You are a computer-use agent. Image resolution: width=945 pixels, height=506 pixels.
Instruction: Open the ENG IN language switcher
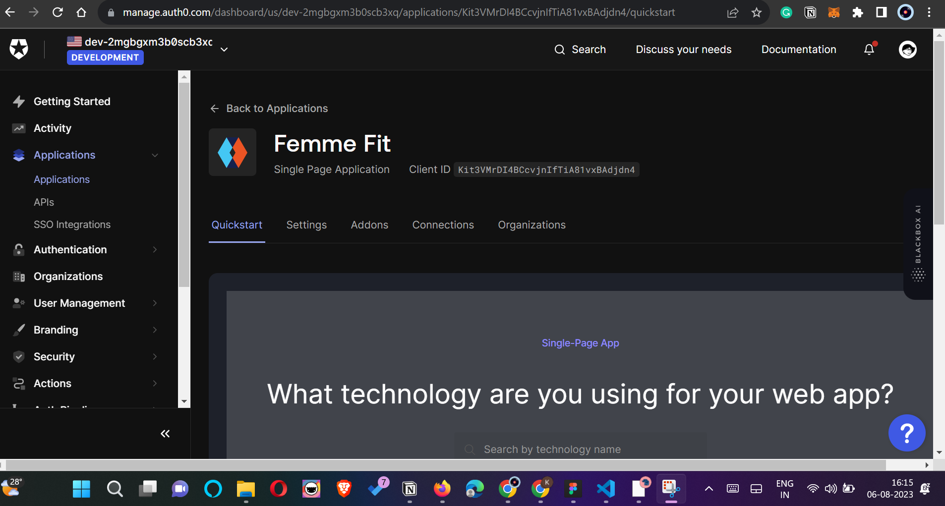(x=784, y=489)
